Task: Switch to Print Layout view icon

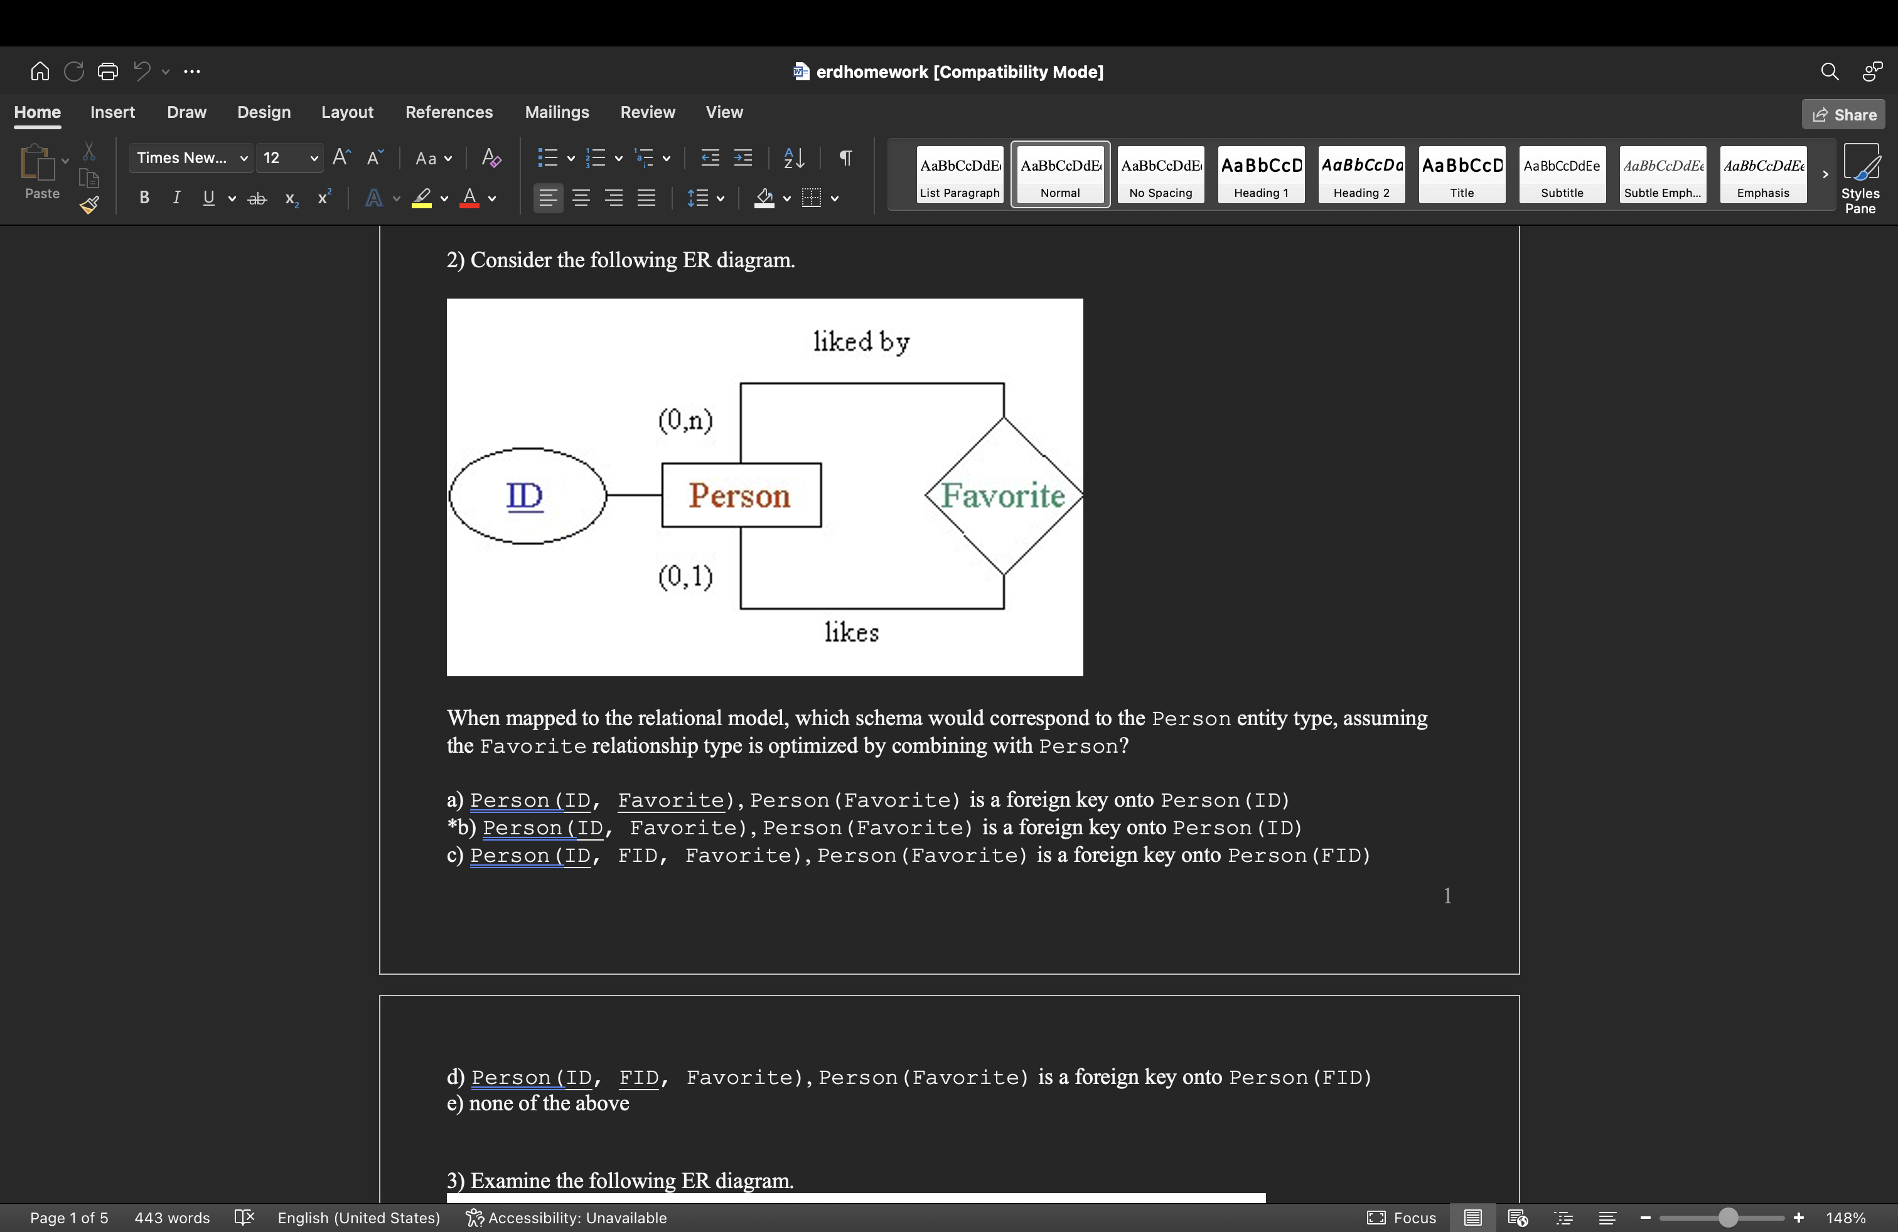Action: [1472, 1218]
